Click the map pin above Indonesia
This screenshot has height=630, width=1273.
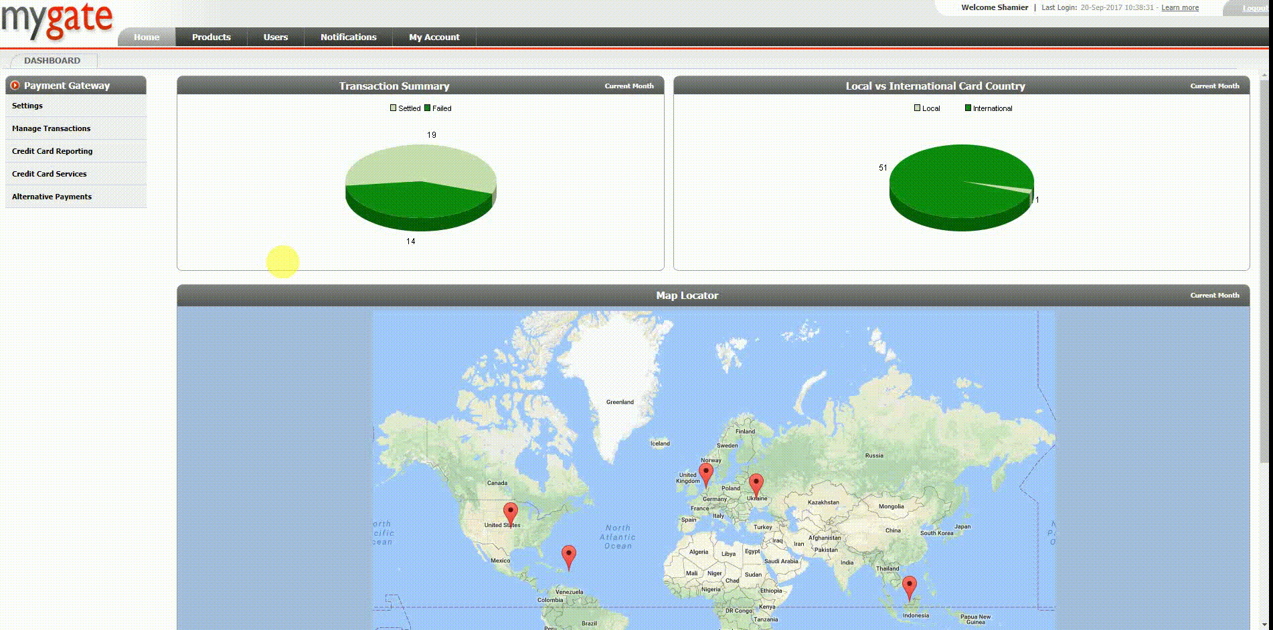[909, 587]
